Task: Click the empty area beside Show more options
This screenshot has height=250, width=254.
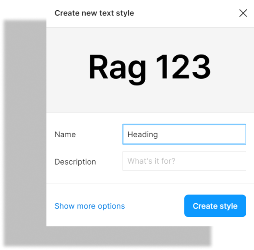Action: [x=154, y=206]
